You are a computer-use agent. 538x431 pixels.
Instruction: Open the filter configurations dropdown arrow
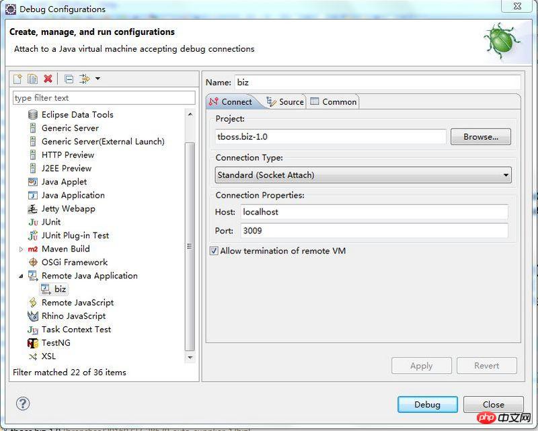click(x=98, y=79)
